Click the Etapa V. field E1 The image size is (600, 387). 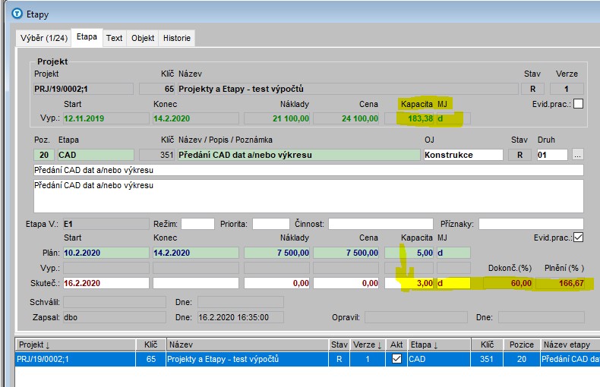(106, 224)
